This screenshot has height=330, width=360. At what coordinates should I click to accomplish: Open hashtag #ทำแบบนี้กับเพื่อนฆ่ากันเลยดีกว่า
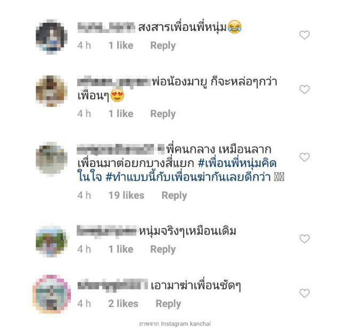coord(189,176)
